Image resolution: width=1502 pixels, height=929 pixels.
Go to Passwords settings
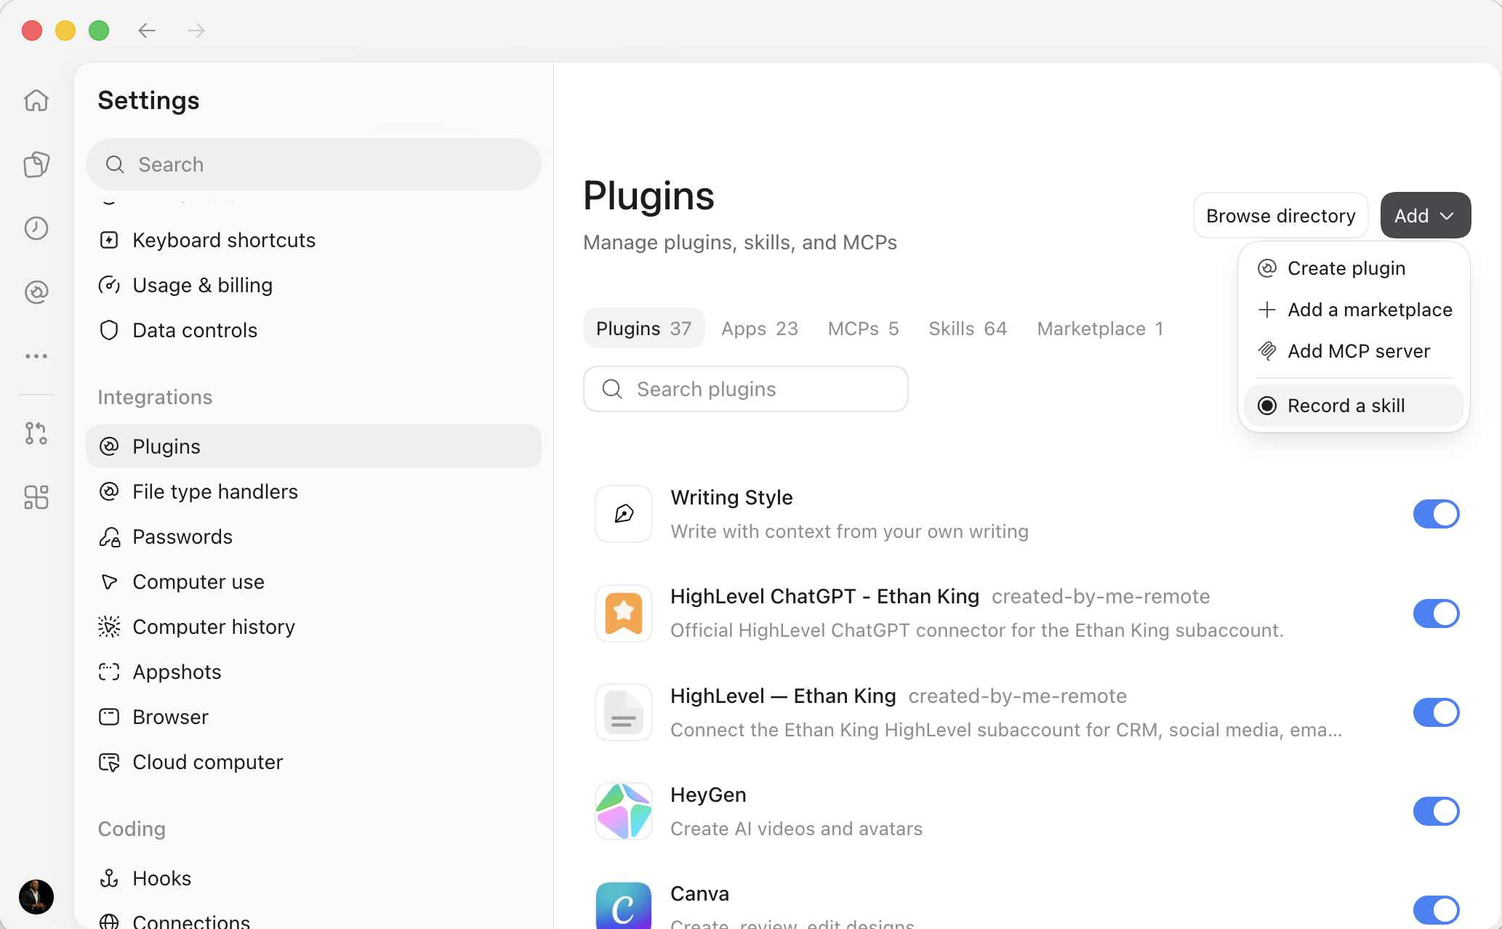tap(313, 536)
